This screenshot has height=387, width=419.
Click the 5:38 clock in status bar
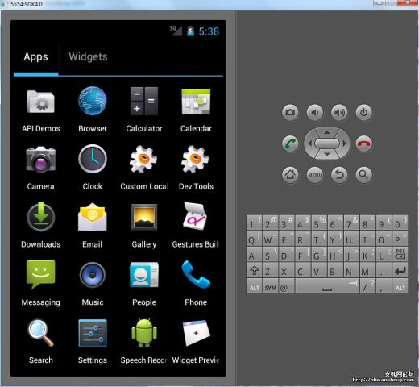coord(209,31)
